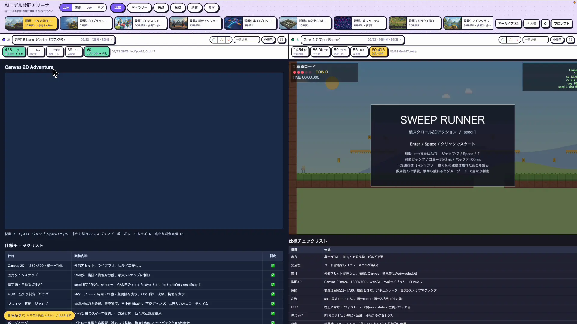This screenshot has width=577, height=324.
Task: Click the reload arrow icon next to 入替
Action: (x=545, y=23)
